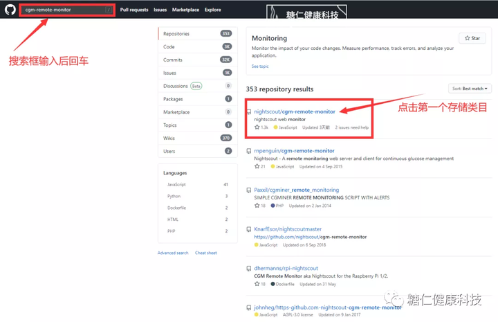Open Paxxil/cgminer_remote_monitoring repository

296,190
